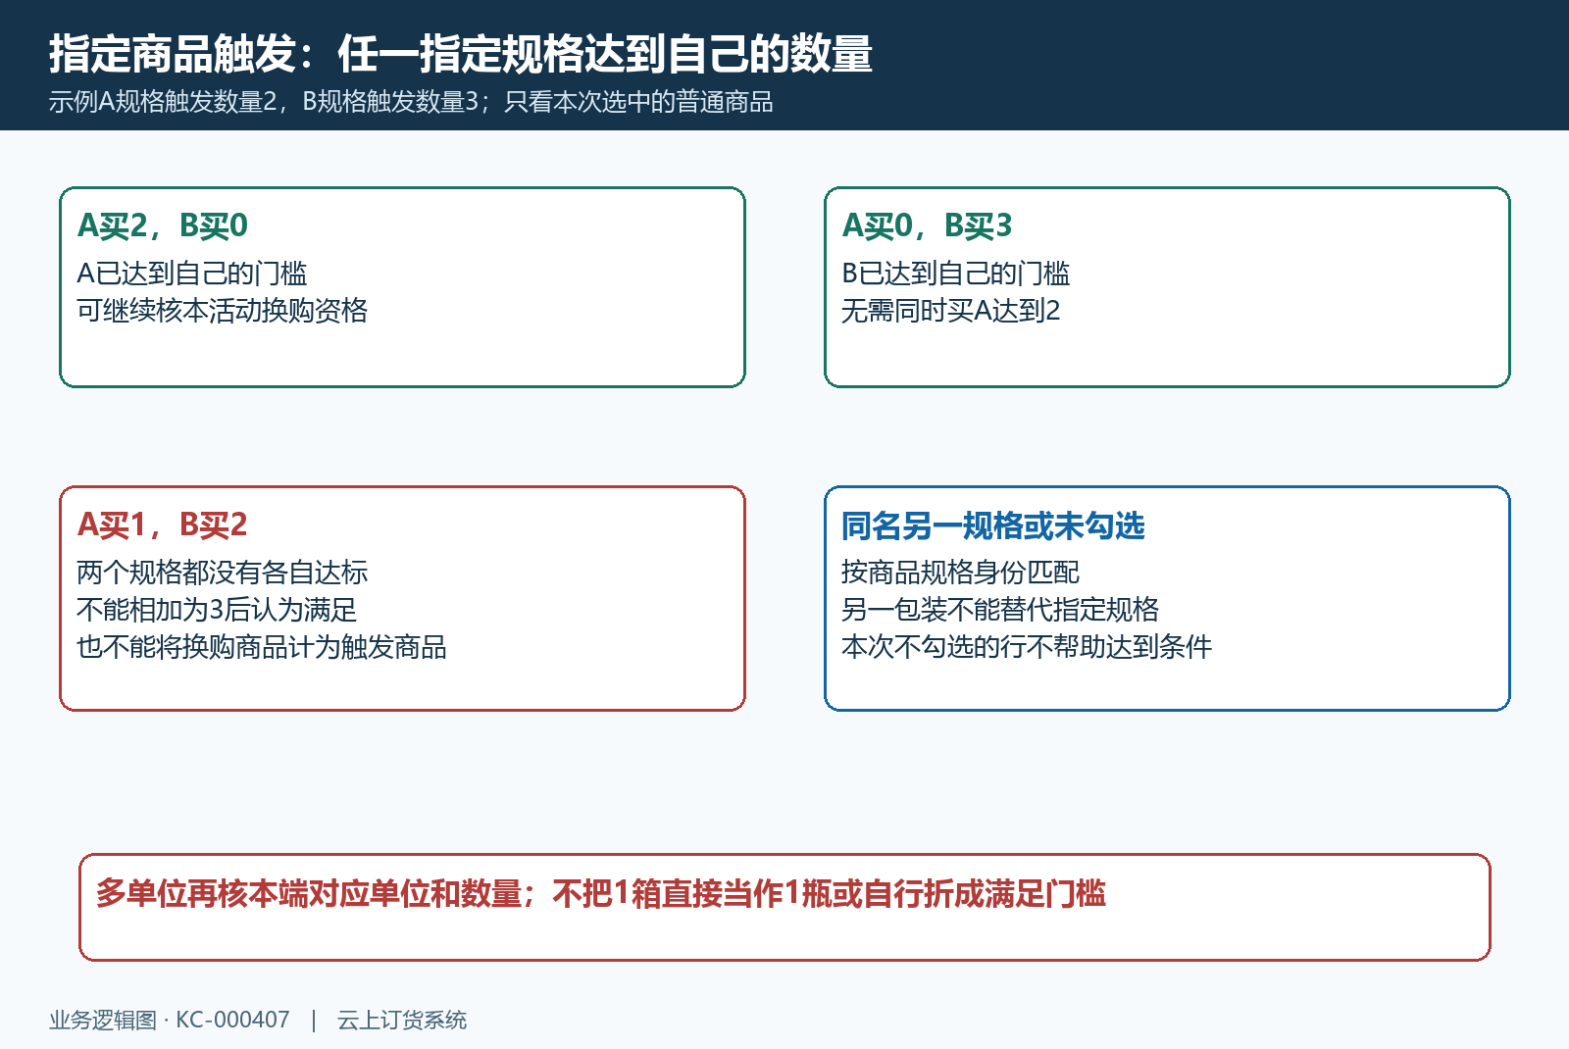Click the line '两个规格都没有各自达标'
The image size is (1569, 1049).
coord(223,573)
